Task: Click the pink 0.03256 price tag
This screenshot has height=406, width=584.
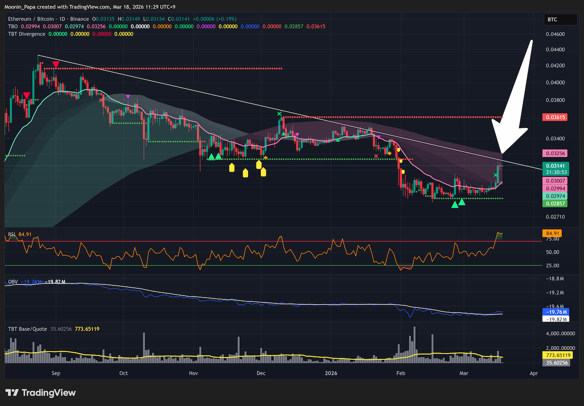Action: click(555, 153)
